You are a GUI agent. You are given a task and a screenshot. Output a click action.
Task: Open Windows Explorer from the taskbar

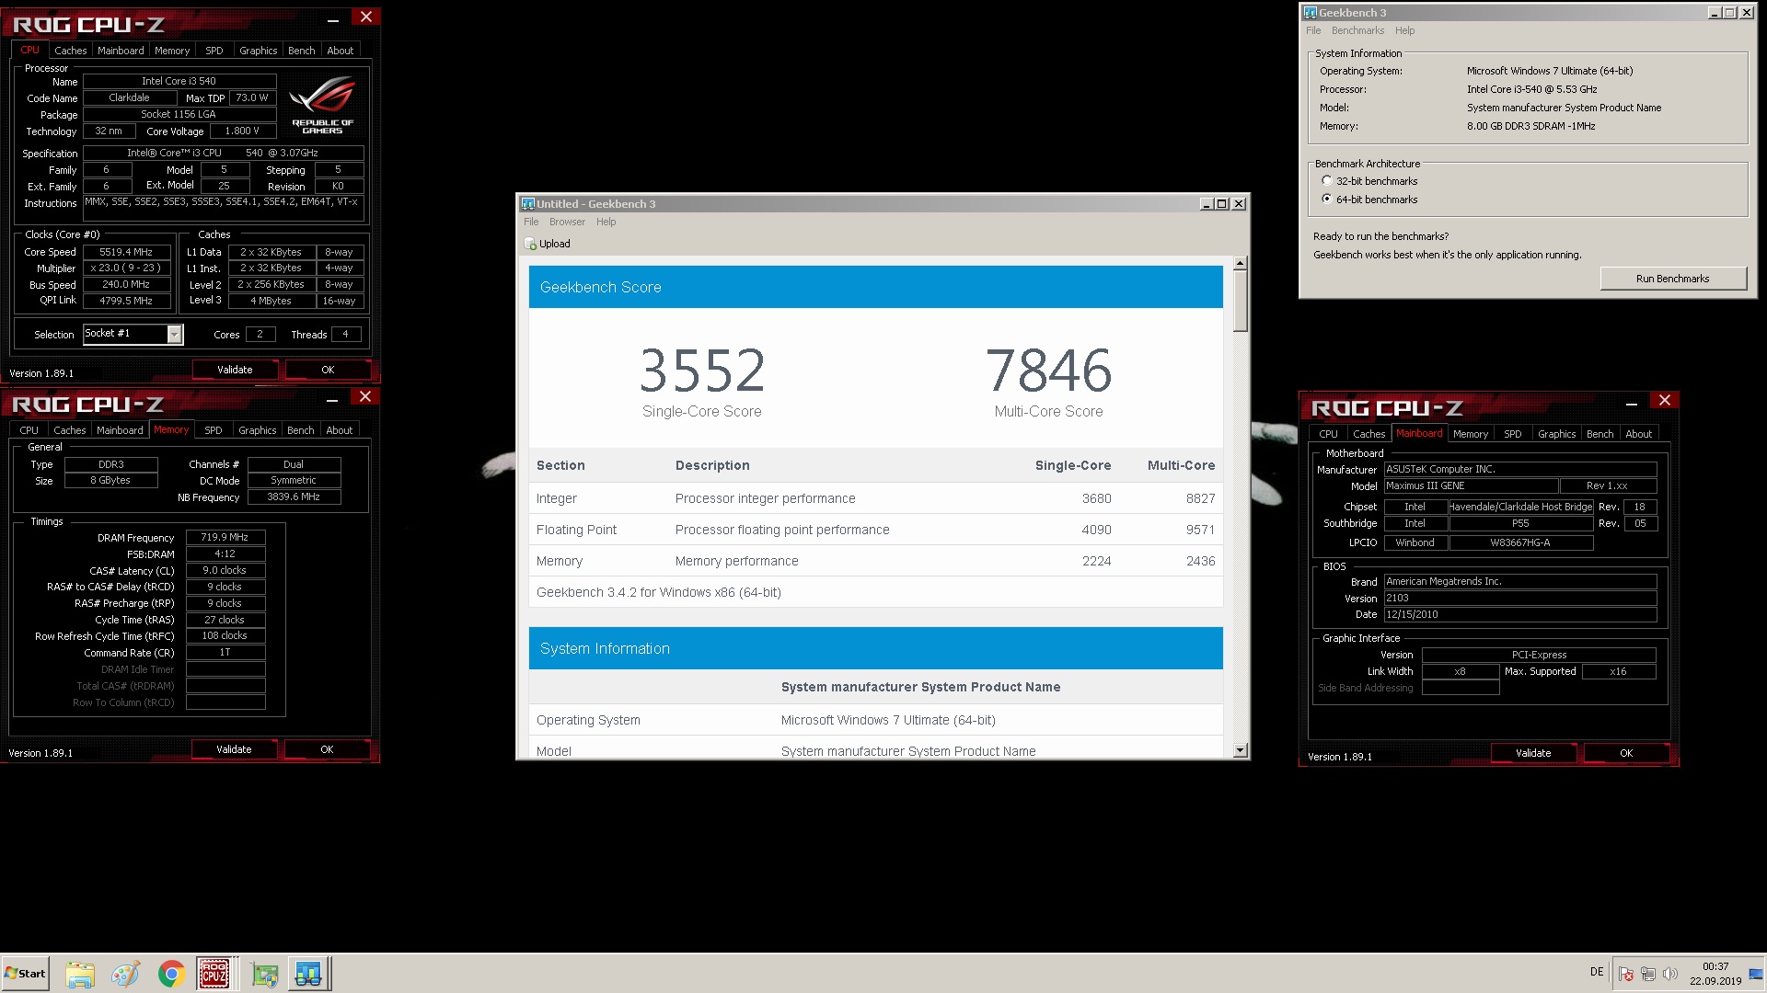[x=80, y=974]
